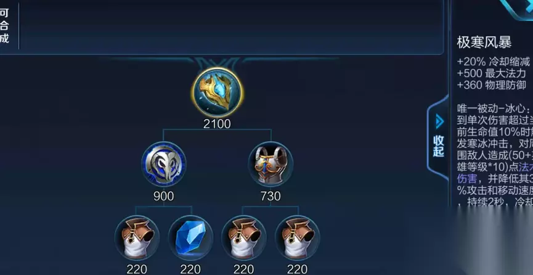The width and height of the screenshot is (533, 275).
Task: Select the blue gem item icon
Action: [190, 238]
